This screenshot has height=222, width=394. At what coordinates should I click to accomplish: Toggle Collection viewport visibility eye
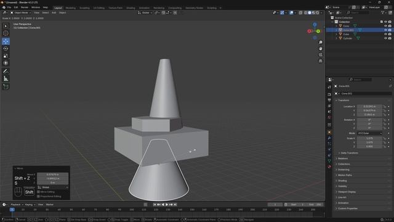[x=385, y=22]
